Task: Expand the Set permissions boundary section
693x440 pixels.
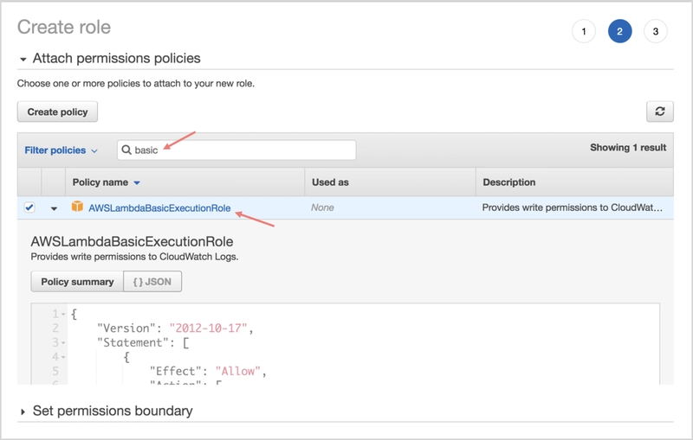Action: [x=23, y=411]
